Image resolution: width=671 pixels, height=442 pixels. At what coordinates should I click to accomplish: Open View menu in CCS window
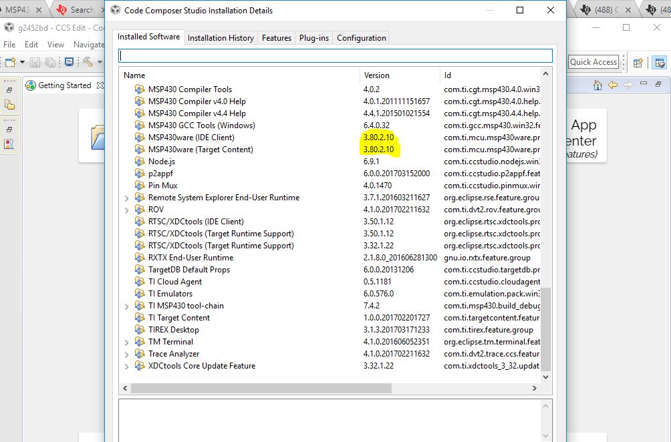pos(55,45)
